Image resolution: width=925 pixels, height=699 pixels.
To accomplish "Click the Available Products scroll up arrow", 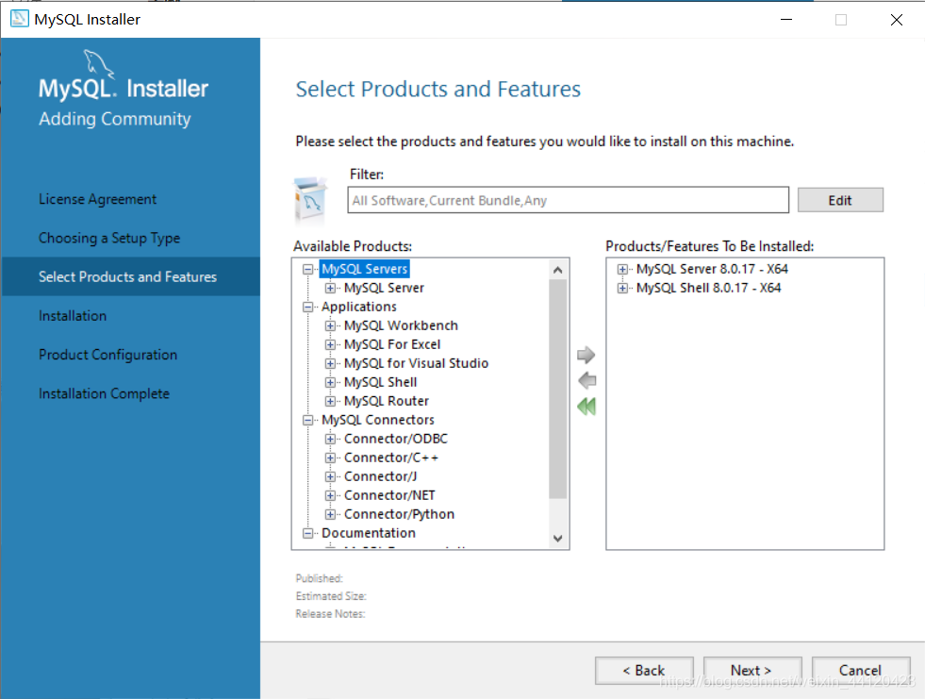I will coord(557,270).
